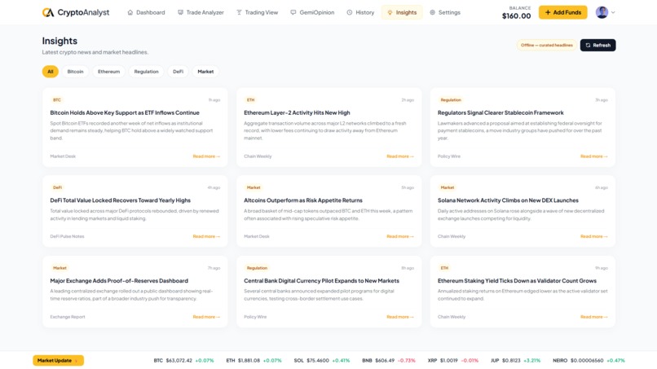Screen dimensions: 657x369
Task: Filter headlines by Bitcoin
Action: (76, 72)
